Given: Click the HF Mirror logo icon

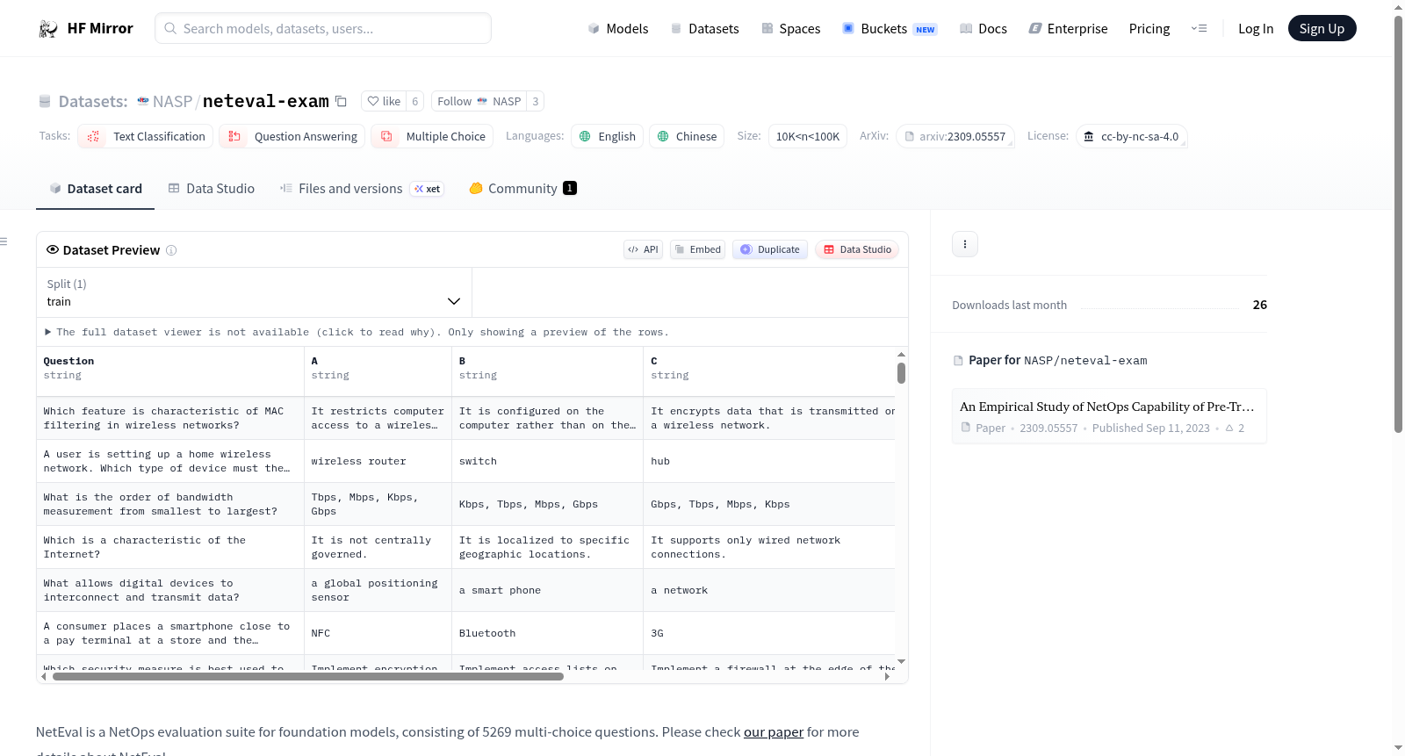Looking at the screenshot, I should [x=48, y=29].
